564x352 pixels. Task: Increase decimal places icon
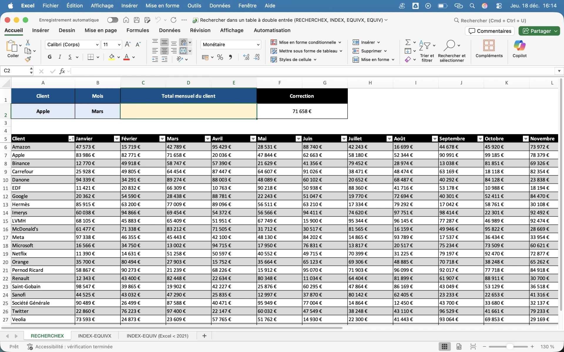click(x=246, y=57)
